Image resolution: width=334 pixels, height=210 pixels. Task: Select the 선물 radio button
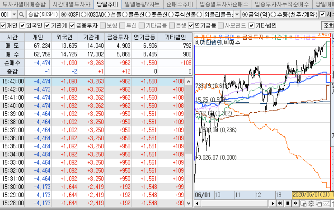click(107, 14)
